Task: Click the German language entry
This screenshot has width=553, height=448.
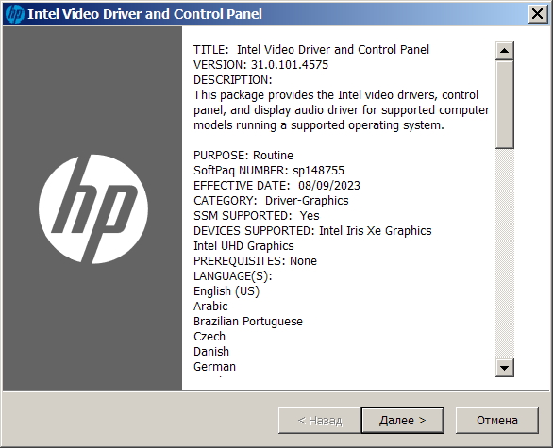Action: [x=214, y=367]
